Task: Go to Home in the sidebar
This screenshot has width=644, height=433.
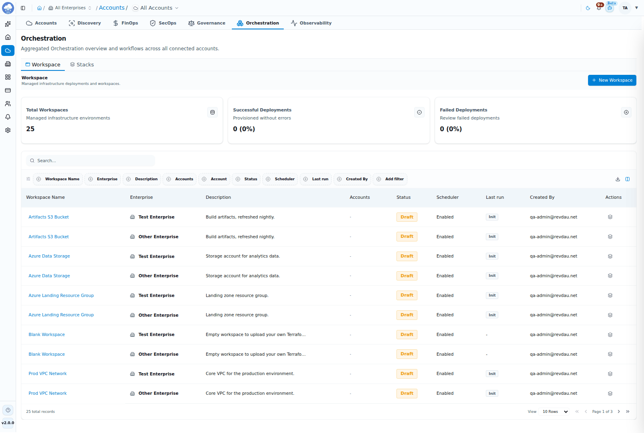Action: pos(8,37)
